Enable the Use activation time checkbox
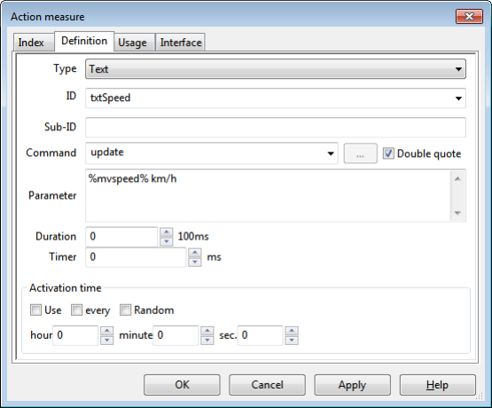This screenshot has height=408, width=492. coord(35,310)
